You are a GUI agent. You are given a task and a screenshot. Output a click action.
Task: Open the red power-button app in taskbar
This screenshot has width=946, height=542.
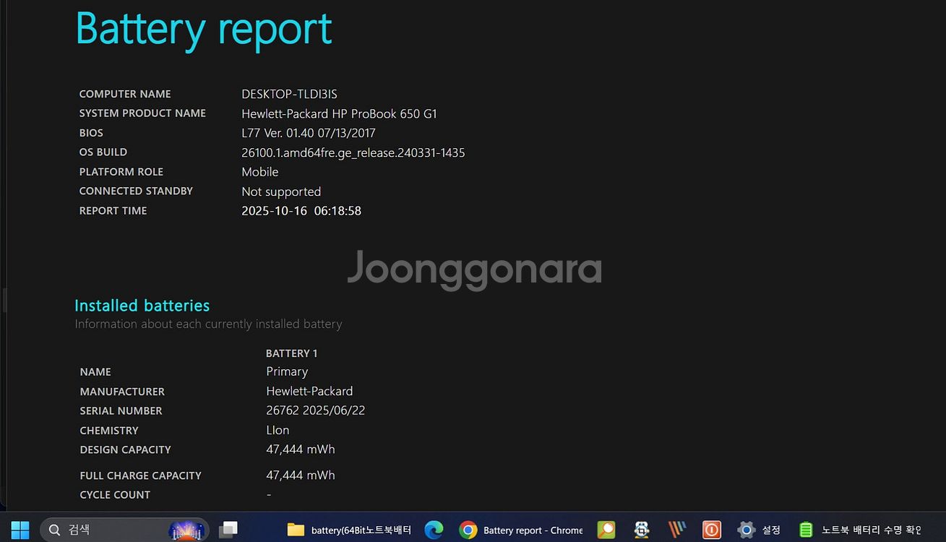pyautogui.click(x=711, y=530)
